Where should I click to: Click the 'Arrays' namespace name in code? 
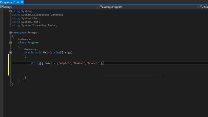[x=32, y=32]
